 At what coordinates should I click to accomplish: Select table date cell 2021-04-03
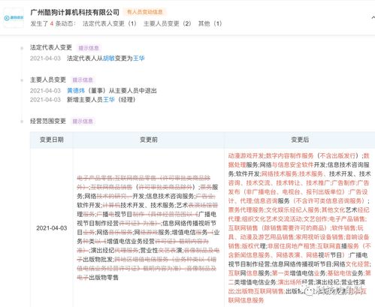pyautogui.click(x=52, y=228)
